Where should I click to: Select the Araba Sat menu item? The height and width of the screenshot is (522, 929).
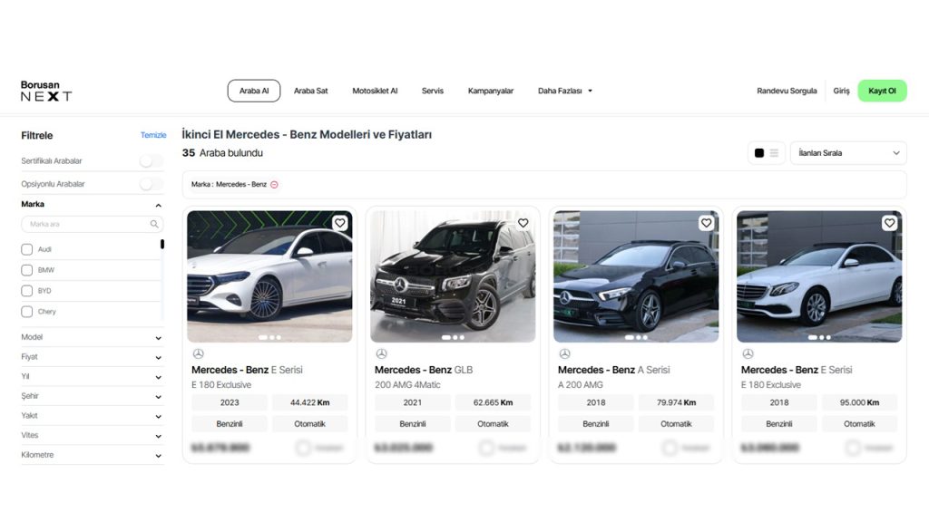308,91
